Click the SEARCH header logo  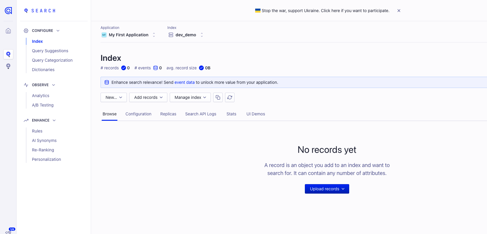40,11
